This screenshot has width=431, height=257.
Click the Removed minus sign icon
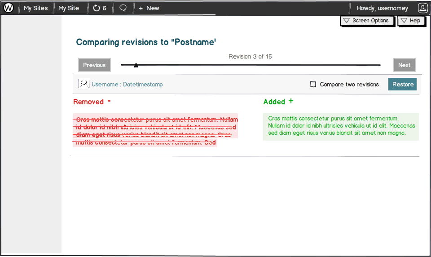pos(109,101)
